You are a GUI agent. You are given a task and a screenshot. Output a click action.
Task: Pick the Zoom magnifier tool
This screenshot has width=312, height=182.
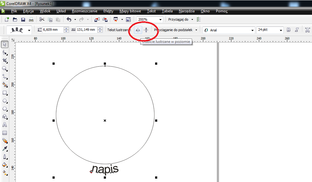(5, 69)
